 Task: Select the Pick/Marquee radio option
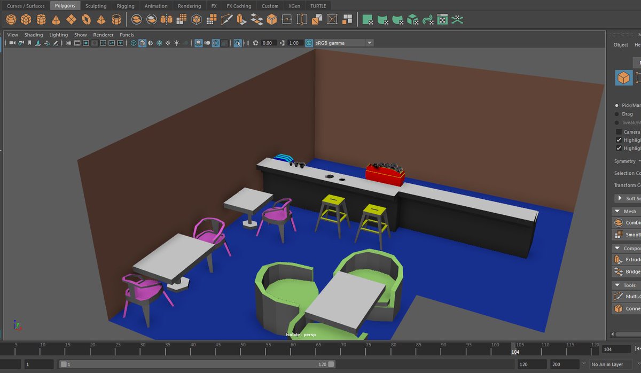(x=617, y=105)
